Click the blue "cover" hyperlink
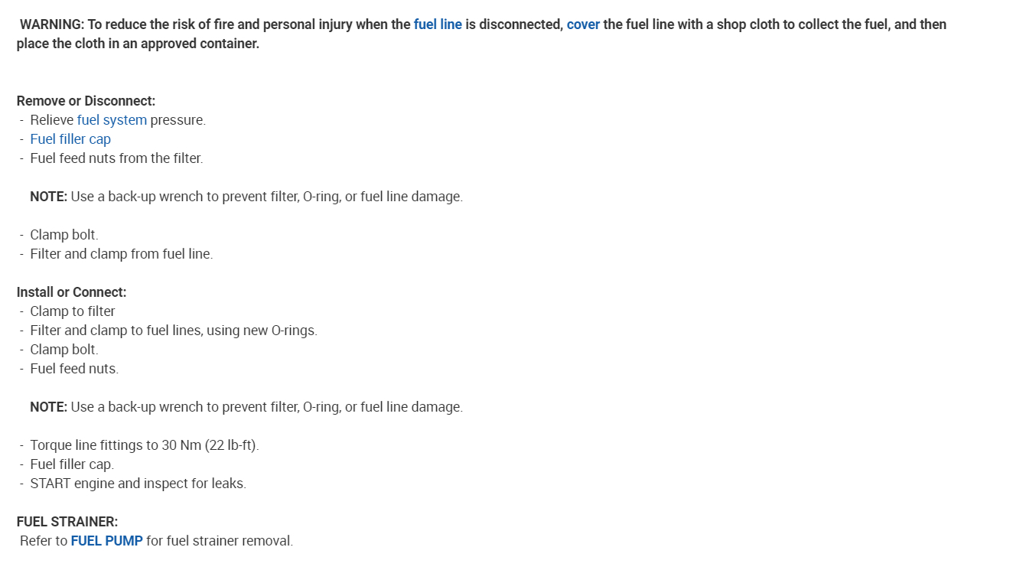1026x570 pixels. (x=583, y=24)
